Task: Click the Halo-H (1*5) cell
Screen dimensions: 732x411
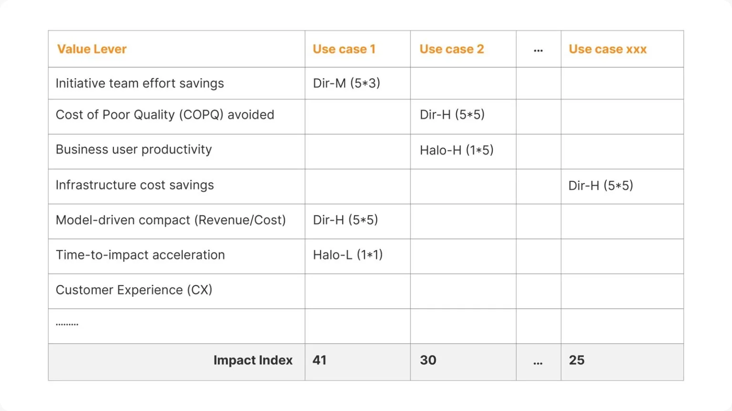Action: 457,150
